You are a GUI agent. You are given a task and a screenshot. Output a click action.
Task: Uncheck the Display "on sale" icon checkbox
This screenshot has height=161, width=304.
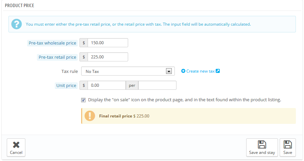point(83,100)
